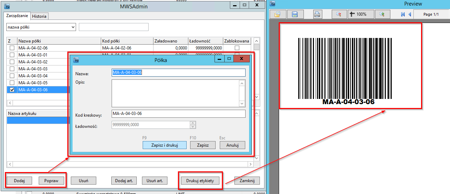Screen dimensions: 450x194
Task: Decrease Ładowność with the down spinner arrow
Action: coord(193,127)
